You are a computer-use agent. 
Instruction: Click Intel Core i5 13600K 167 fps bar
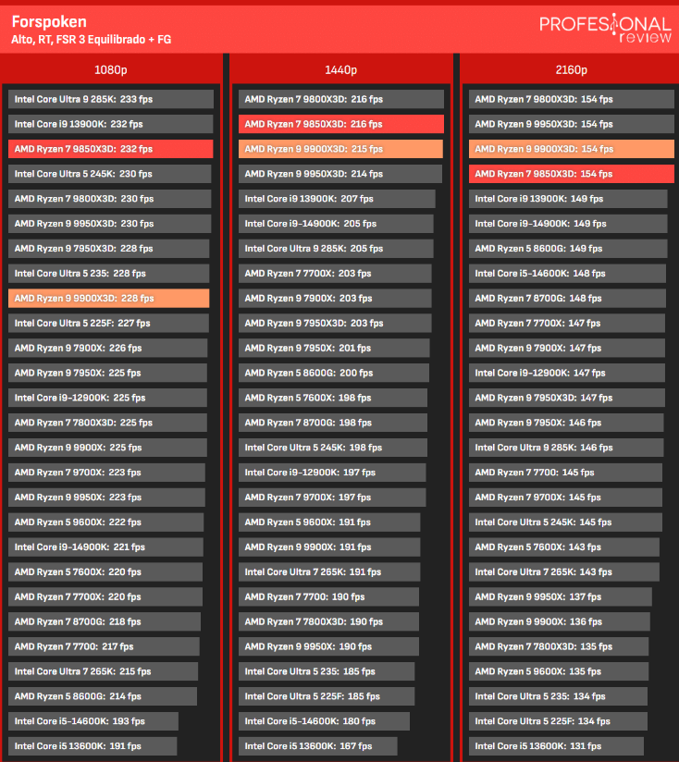coord(318,746)
